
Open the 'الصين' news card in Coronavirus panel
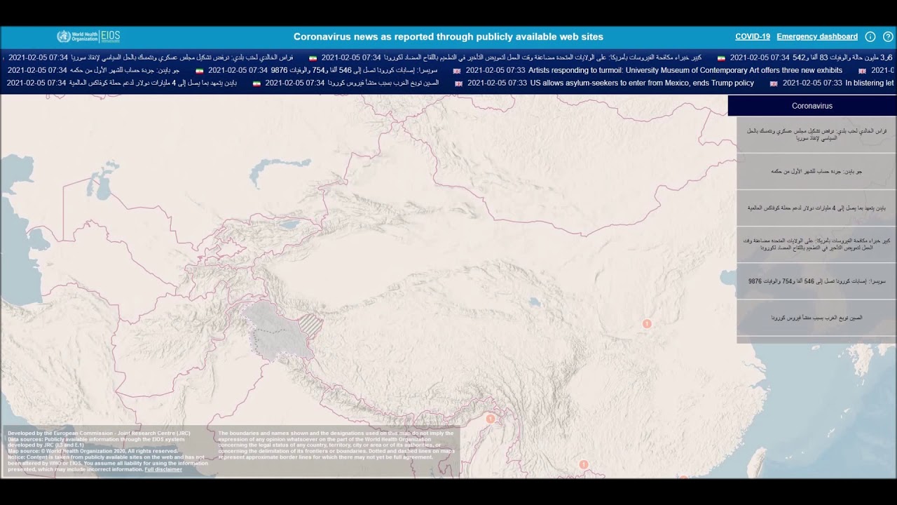[816, 318]
